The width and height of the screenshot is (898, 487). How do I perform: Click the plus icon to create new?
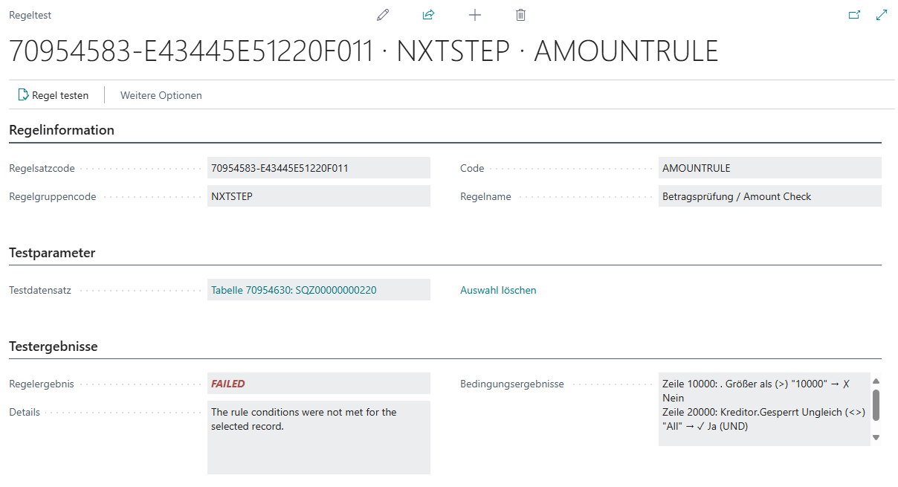pyautogui.click(x=474, y=15)
